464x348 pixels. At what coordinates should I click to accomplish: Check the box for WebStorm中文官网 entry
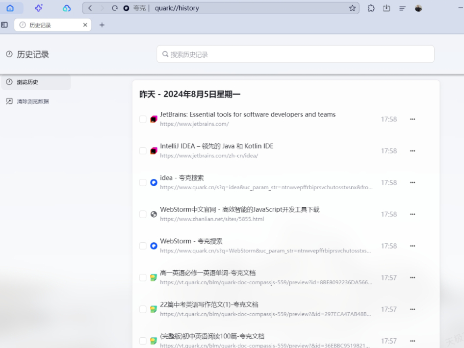143,214
